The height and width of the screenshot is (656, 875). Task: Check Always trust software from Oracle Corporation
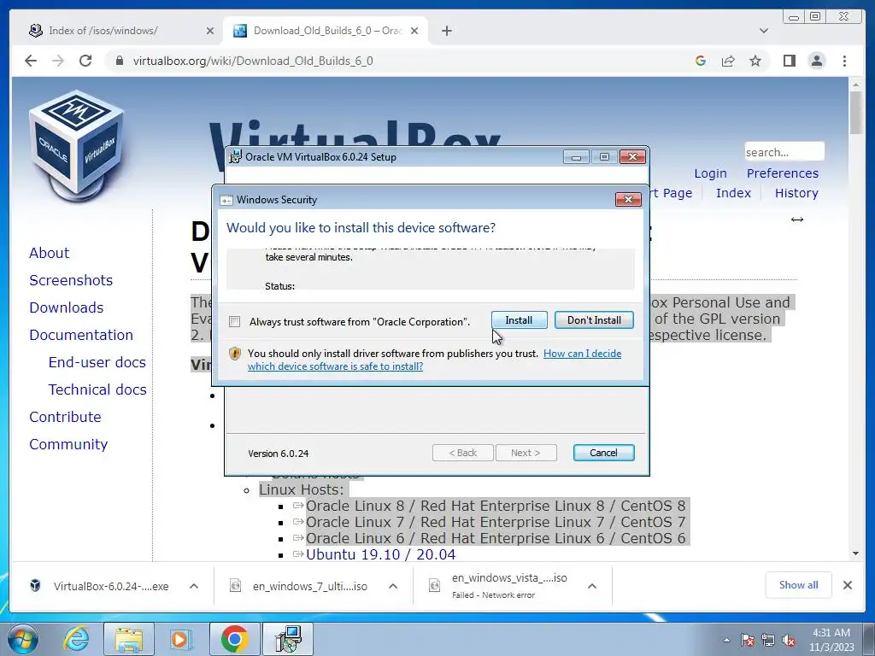(235, 322)
